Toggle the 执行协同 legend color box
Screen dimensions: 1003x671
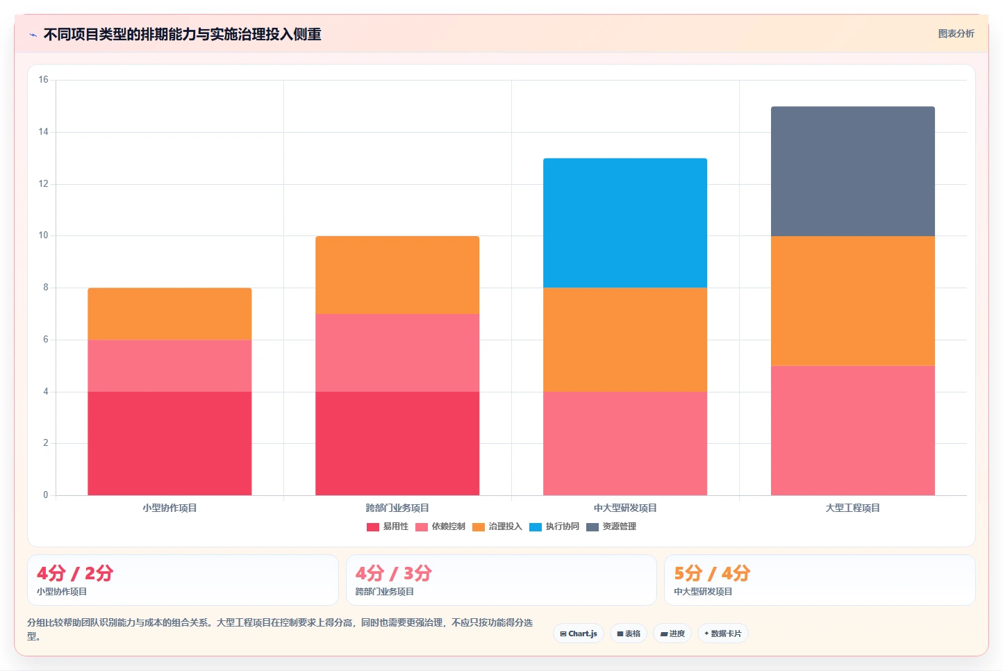tap(536, 527)
